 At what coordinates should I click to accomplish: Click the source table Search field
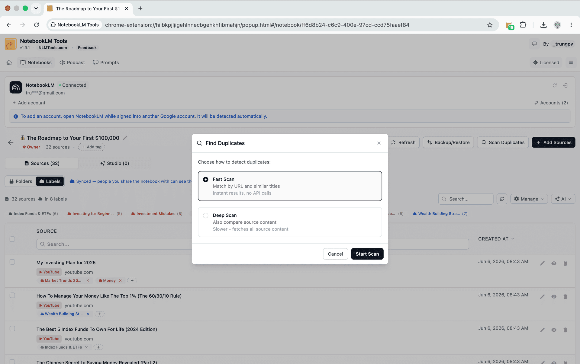pyautogui.click(x=253, y=244)
